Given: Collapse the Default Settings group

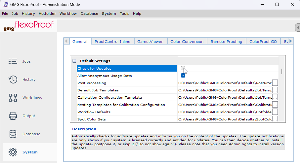Looking at the screenshot, I should [x=74, y=61].
